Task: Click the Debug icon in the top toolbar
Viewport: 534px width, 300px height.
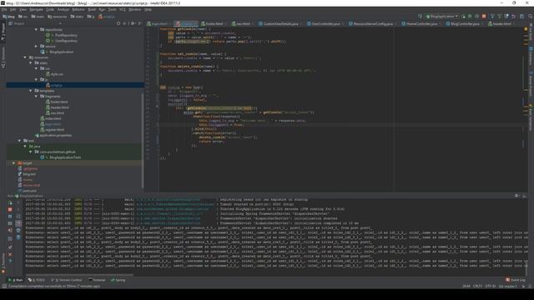Action: click(x=470, y=17)
